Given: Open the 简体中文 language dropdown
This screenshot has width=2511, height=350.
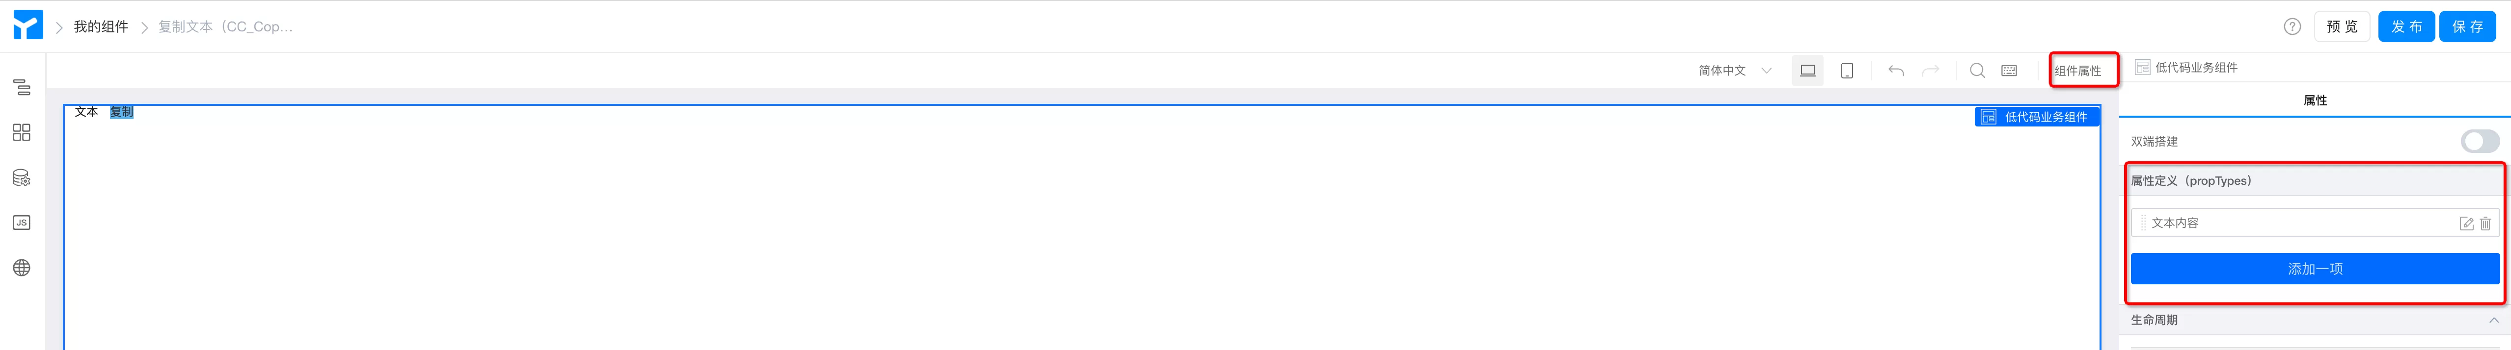Looking at the screenshot, I should click(1734, 71).
